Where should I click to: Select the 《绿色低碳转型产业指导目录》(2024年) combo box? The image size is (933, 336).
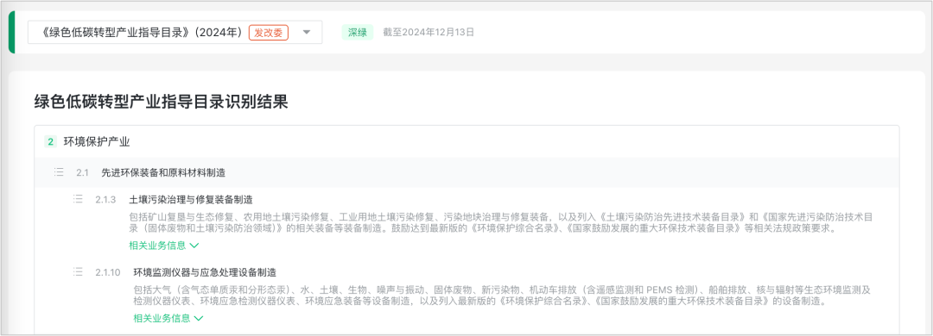(175, 32)
